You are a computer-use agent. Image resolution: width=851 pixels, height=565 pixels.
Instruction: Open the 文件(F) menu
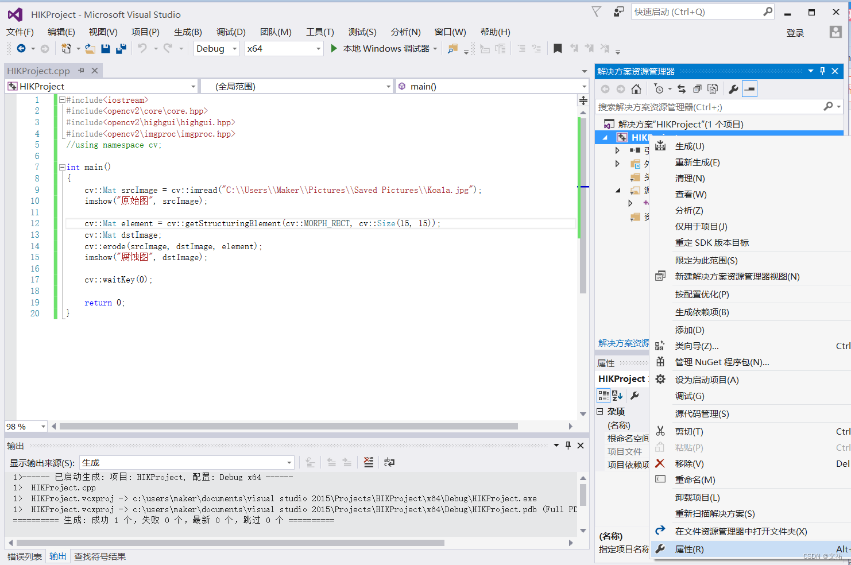20,32
